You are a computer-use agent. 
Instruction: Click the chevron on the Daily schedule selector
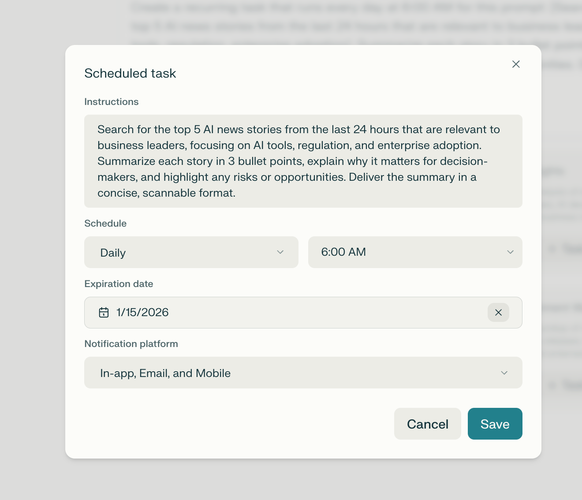tap(280, 252)
